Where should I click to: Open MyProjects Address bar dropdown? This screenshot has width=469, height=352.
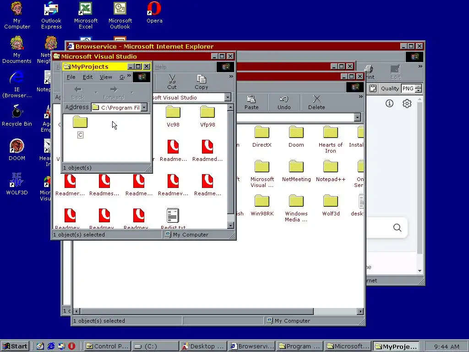pos(144,107)
